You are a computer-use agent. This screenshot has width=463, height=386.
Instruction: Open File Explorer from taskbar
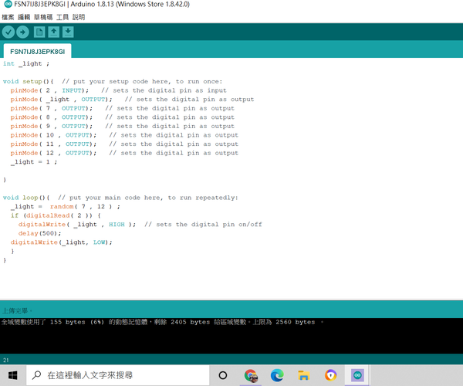point(303,375)
